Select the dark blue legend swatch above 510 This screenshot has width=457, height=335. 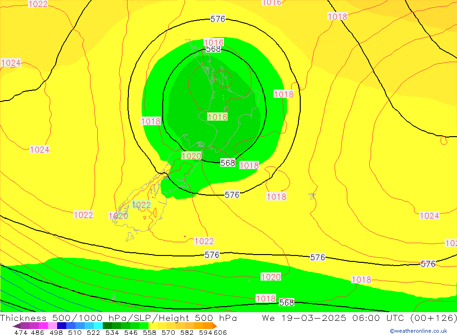tap(62, 326)
